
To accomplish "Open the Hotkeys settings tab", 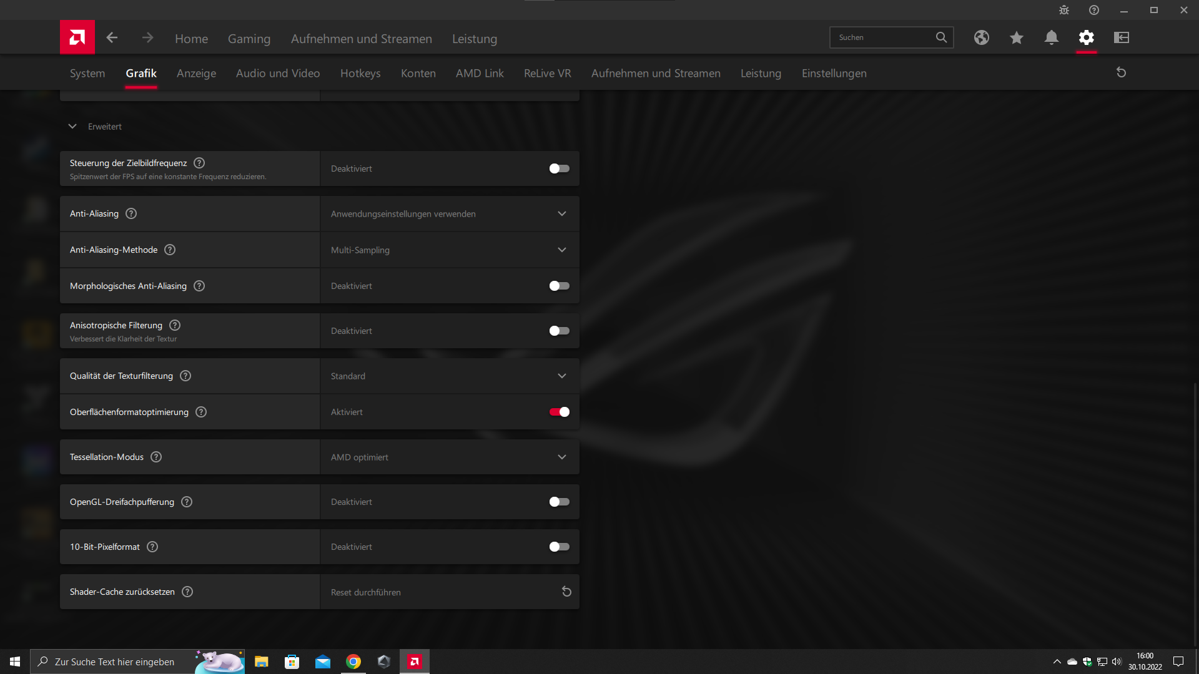I will pos(360,73).
